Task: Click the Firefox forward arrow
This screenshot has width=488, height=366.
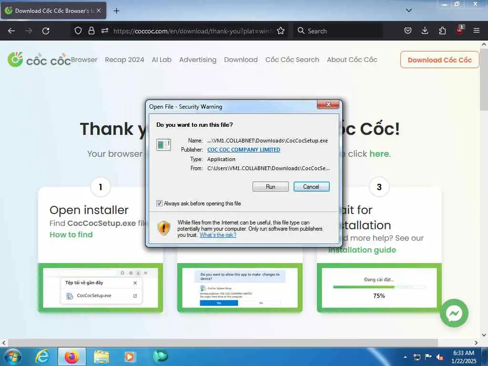Action: 28,31
